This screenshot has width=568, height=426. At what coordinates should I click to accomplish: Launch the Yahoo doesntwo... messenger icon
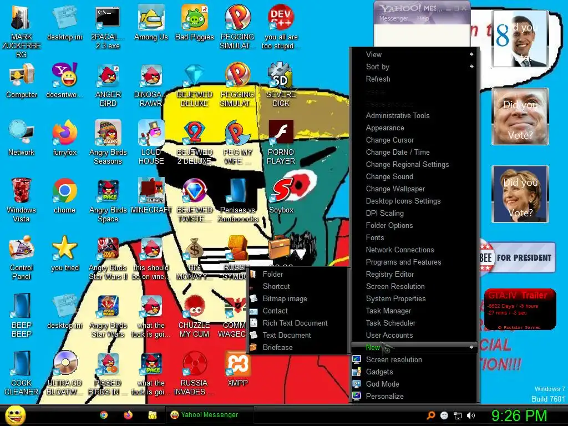pos(65,80)
